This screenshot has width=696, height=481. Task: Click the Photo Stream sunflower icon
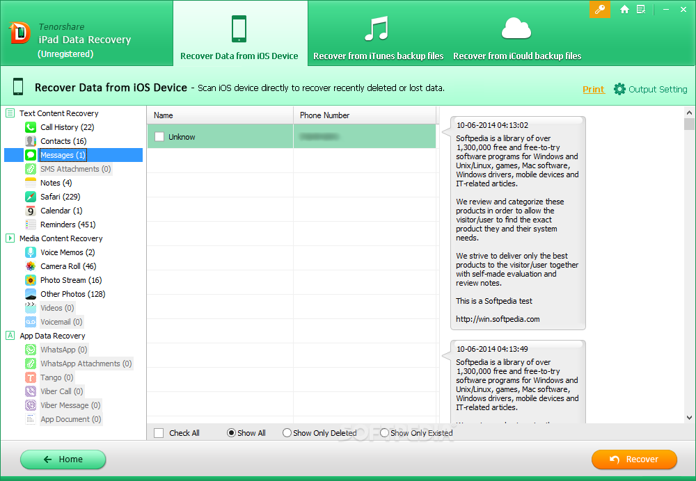[31, 280]
